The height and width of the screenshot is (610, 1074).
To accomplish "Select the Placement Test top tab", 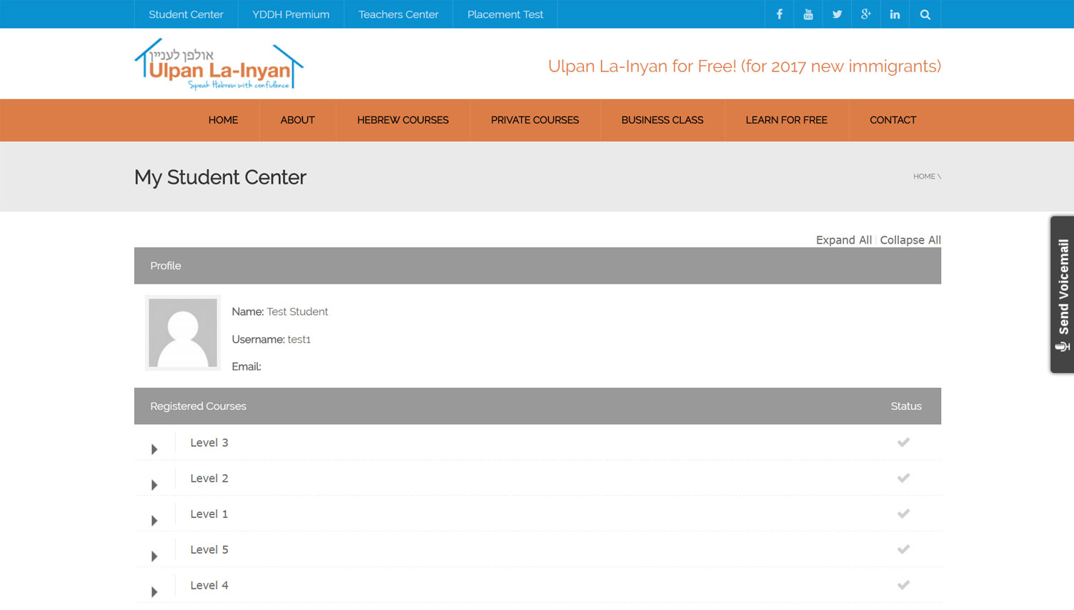I will 504,14.
